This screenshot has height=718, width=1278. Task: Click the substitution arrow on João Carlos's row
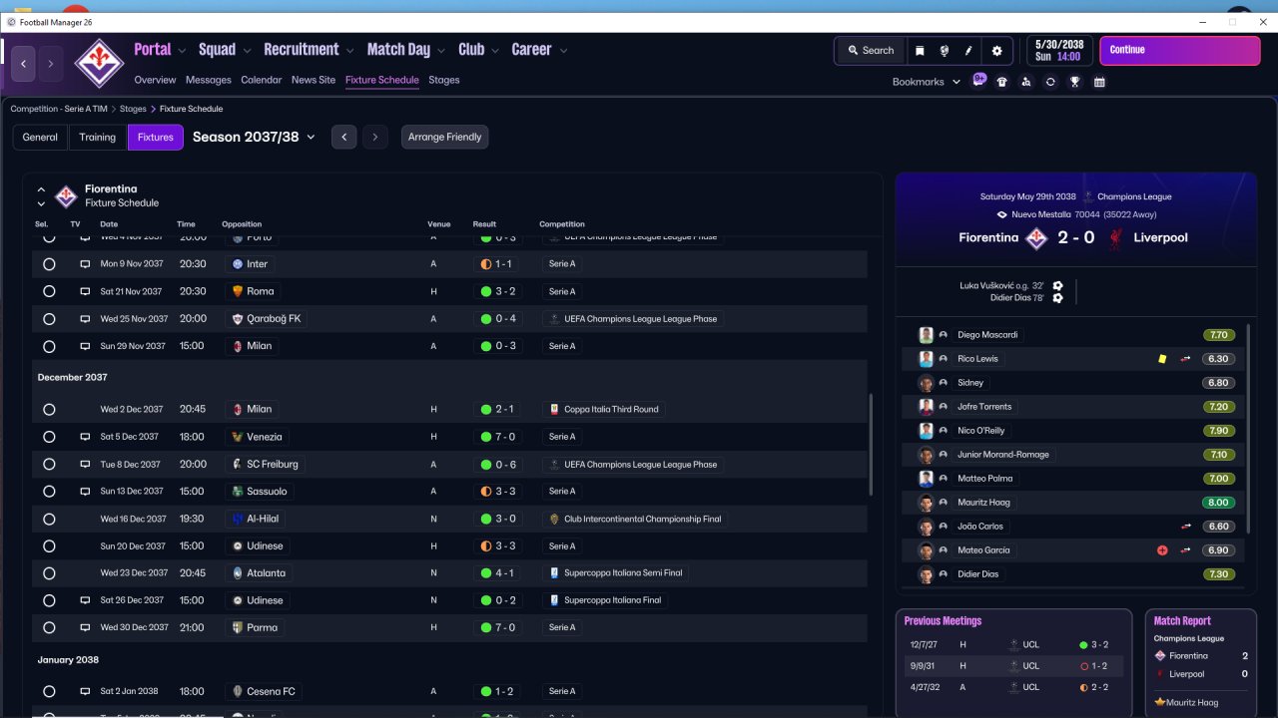click(1186, 527)
